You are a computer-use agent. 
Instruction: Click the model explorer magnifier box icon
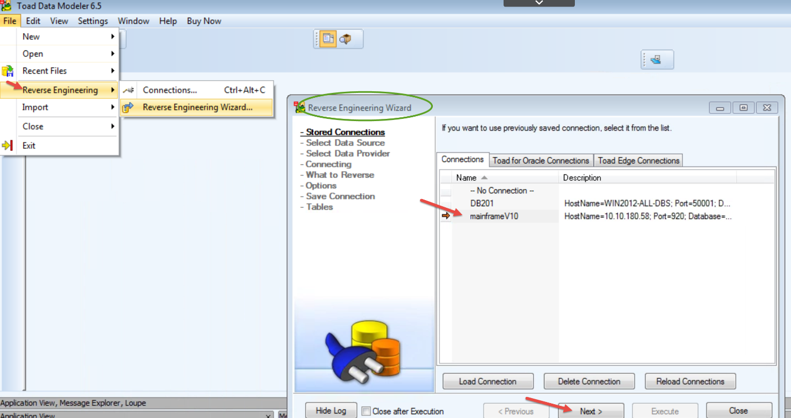coord(345,39)
